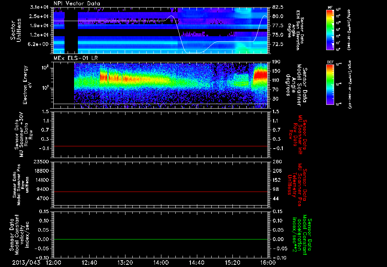The width and height of the screenshot is (387, 267).
Task: Click the '15:20' time axis label
Action: click(232, 262)
